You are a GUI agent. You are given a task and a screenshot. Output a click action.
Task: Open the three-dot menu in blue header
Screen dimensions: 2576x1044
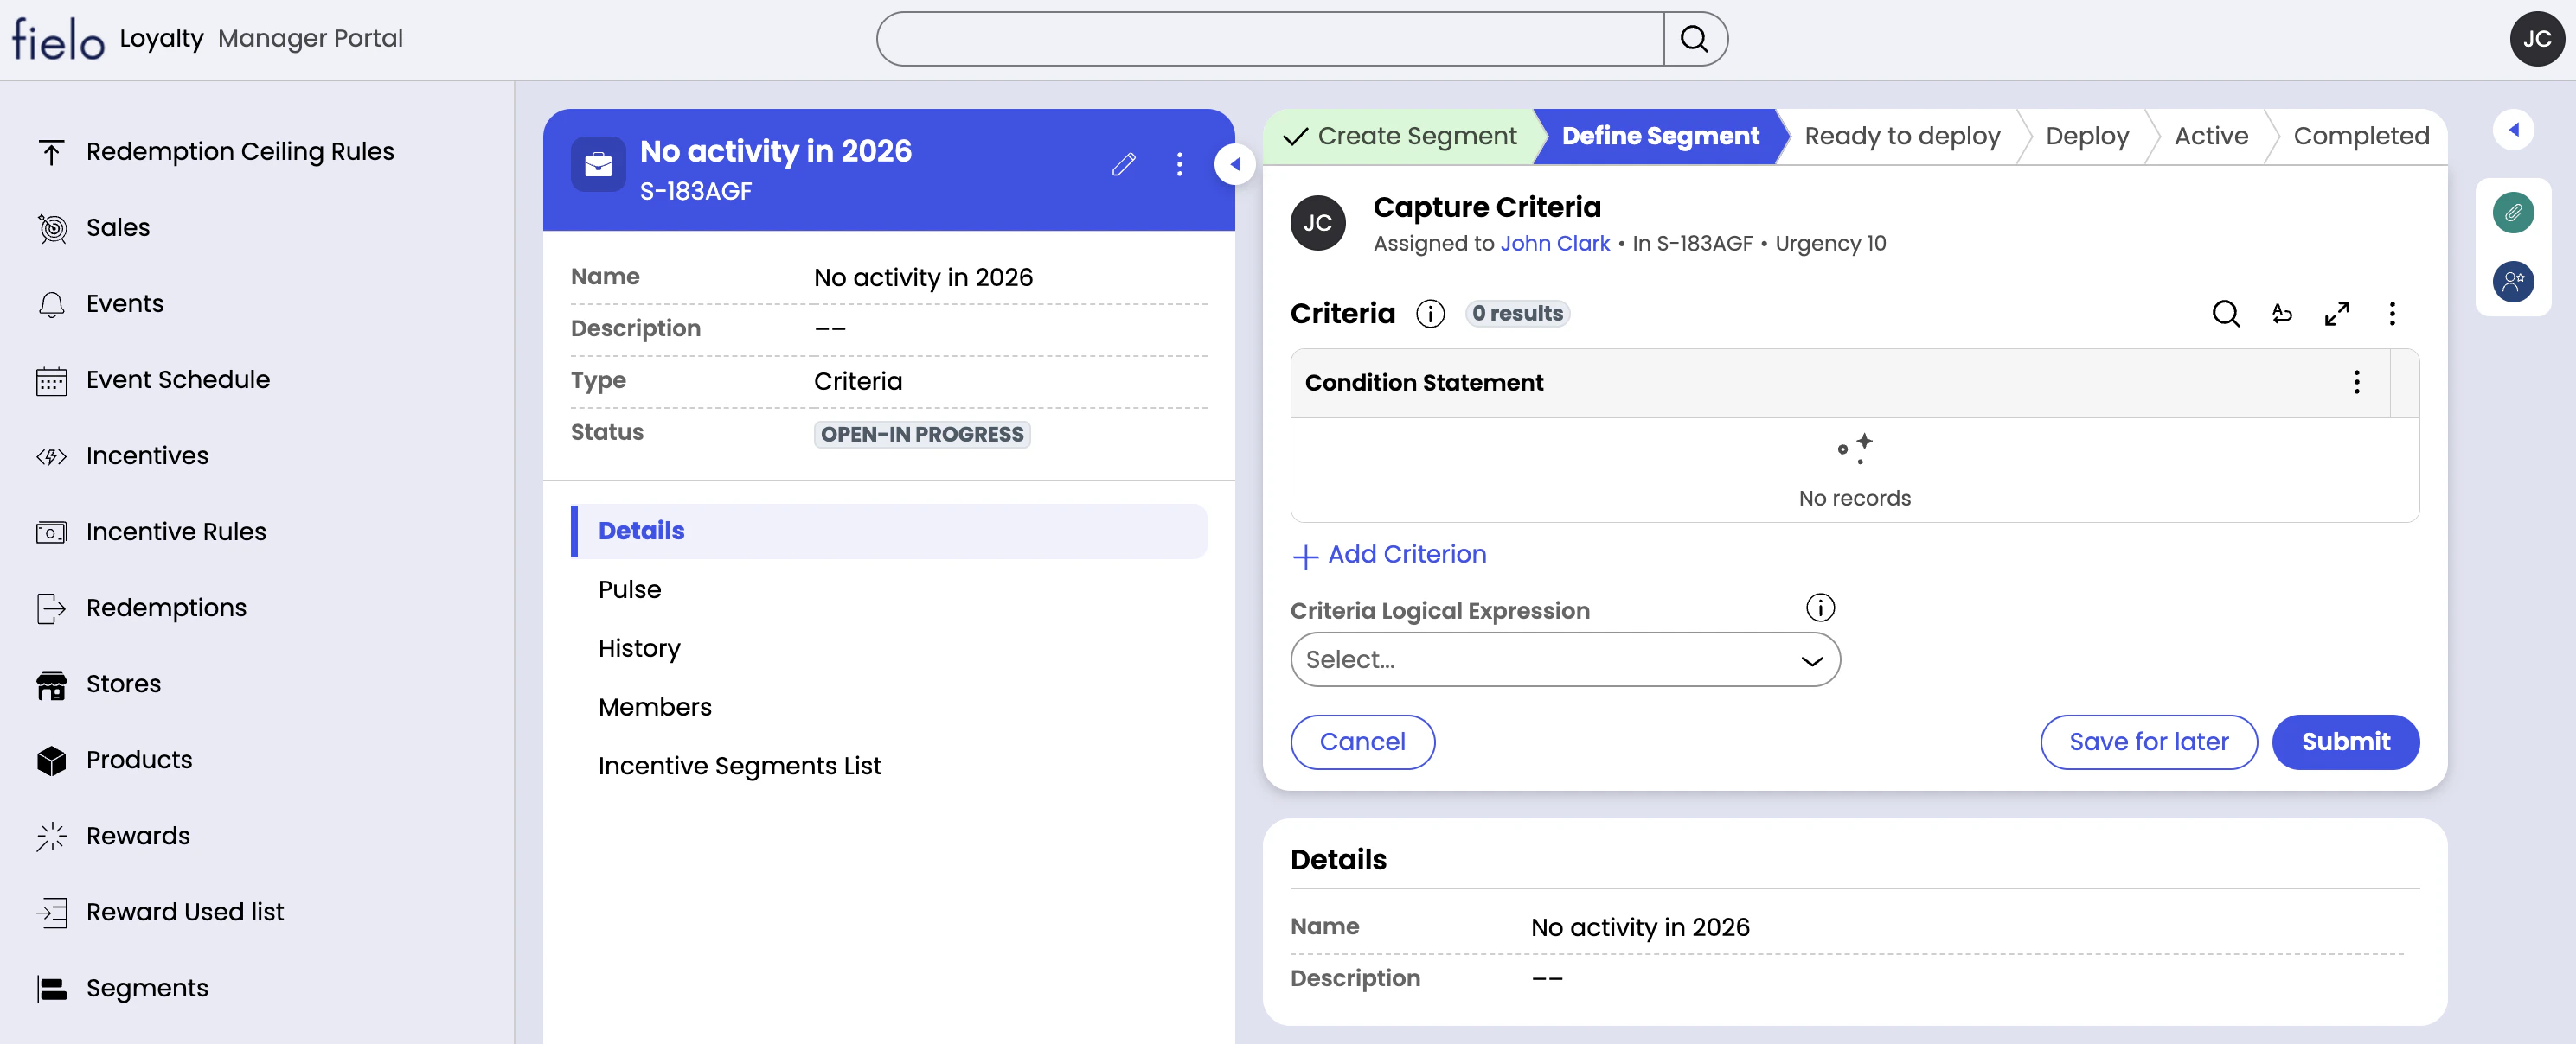(1179, 165)
